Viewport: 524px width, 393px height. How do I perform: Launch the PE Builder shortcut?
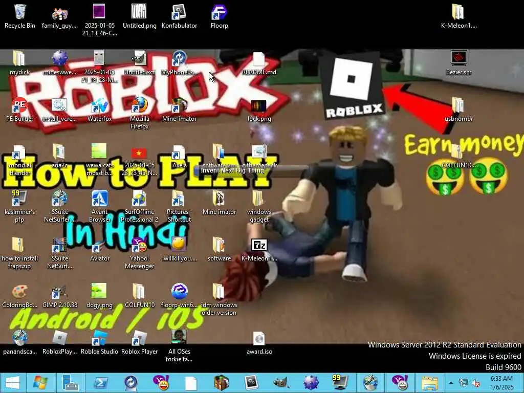click(x=20, y=110)
